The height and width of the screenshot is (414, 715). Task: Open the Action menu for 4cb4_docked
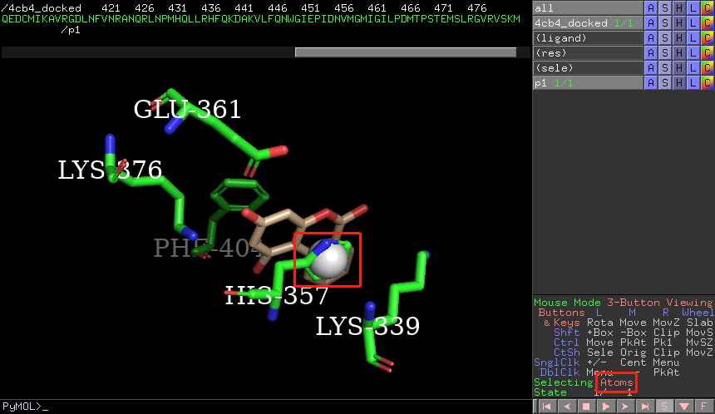coord(651,22)
